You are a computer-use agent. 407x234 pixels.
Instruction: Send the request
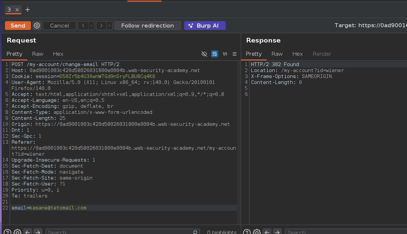[x=18, y=26]
